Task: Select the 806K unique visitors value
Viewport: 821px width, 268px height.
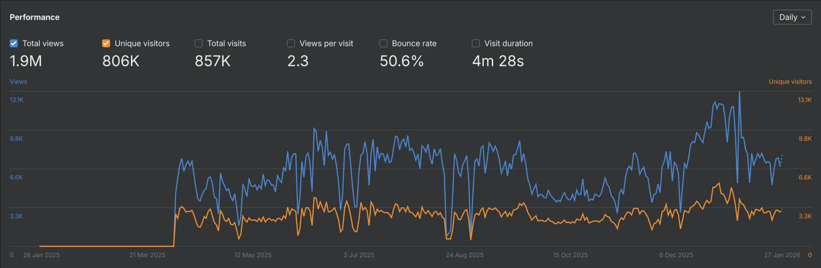Action: 121,61
